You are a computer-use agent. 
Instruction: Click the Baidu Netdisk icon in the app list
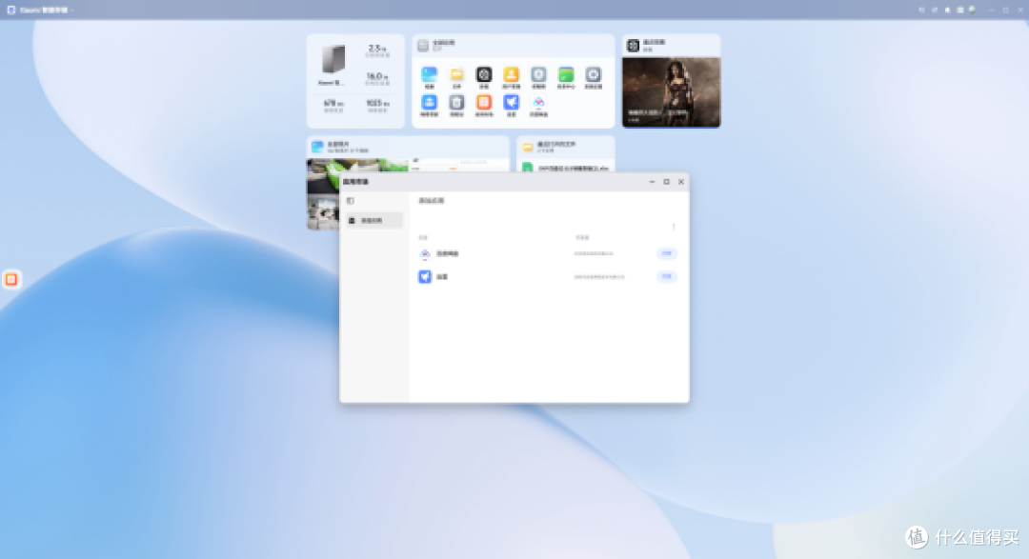click(425, 253)
